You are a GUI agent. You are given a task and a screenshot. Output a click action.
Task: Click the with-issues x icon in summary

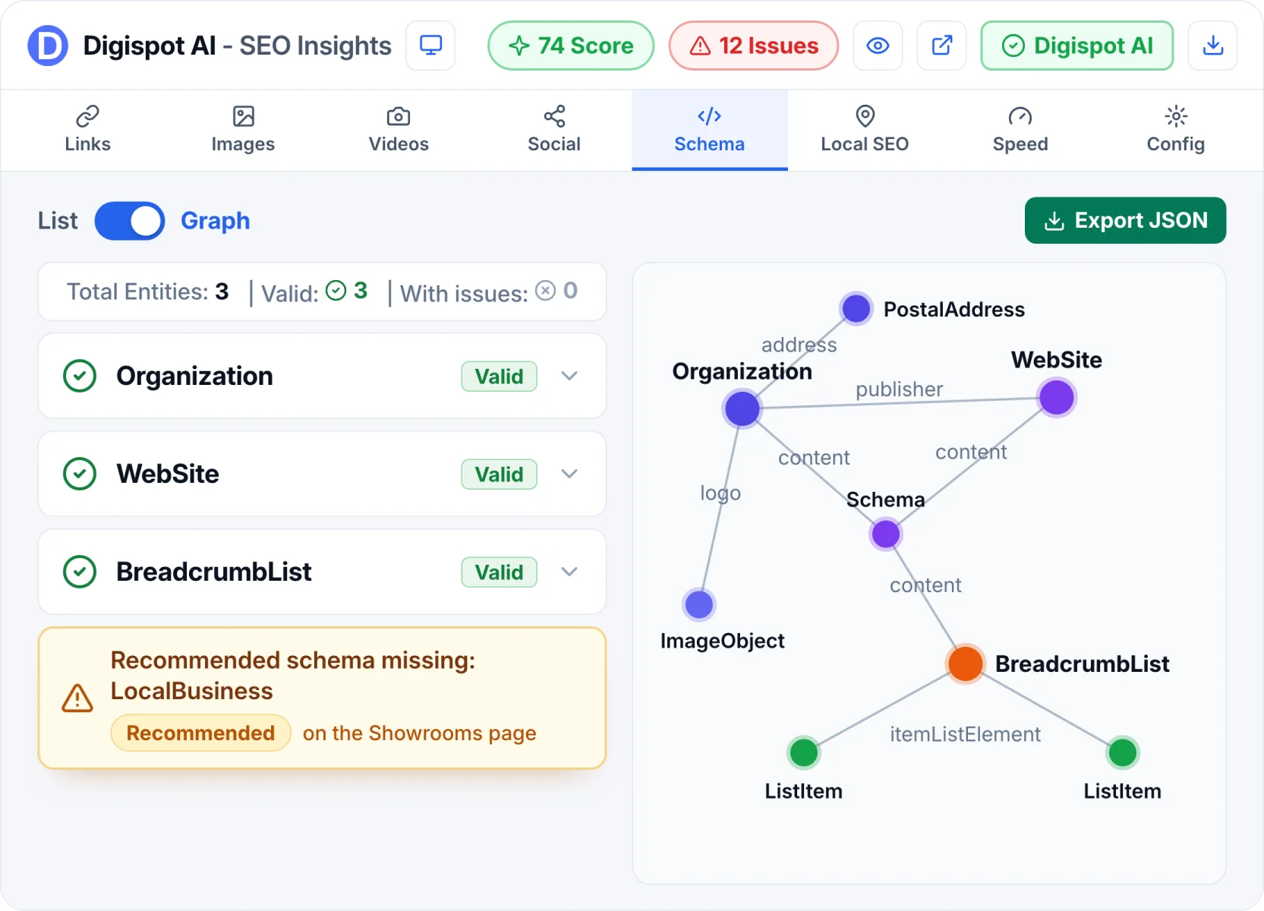point(546,291)
